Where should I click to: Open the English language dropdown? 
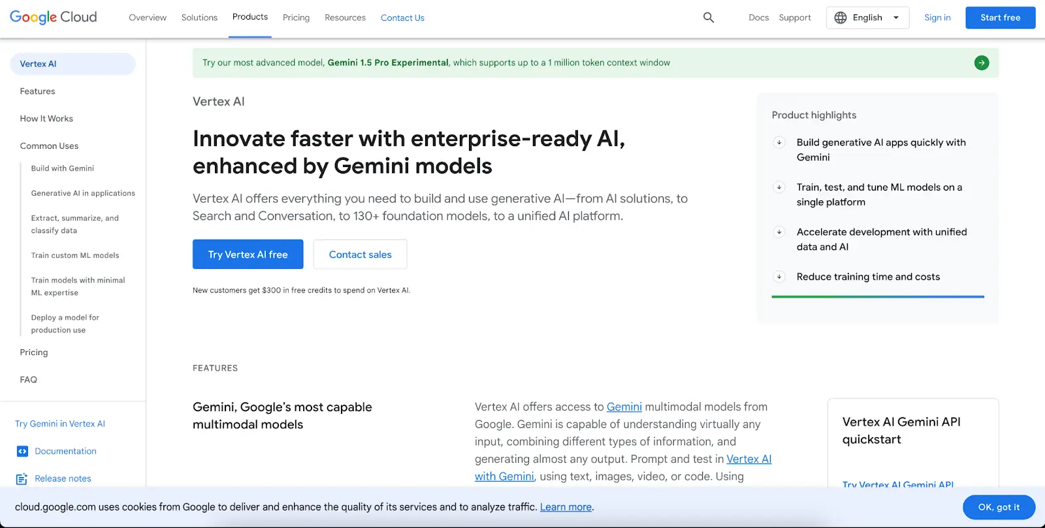tap(867, 18)
